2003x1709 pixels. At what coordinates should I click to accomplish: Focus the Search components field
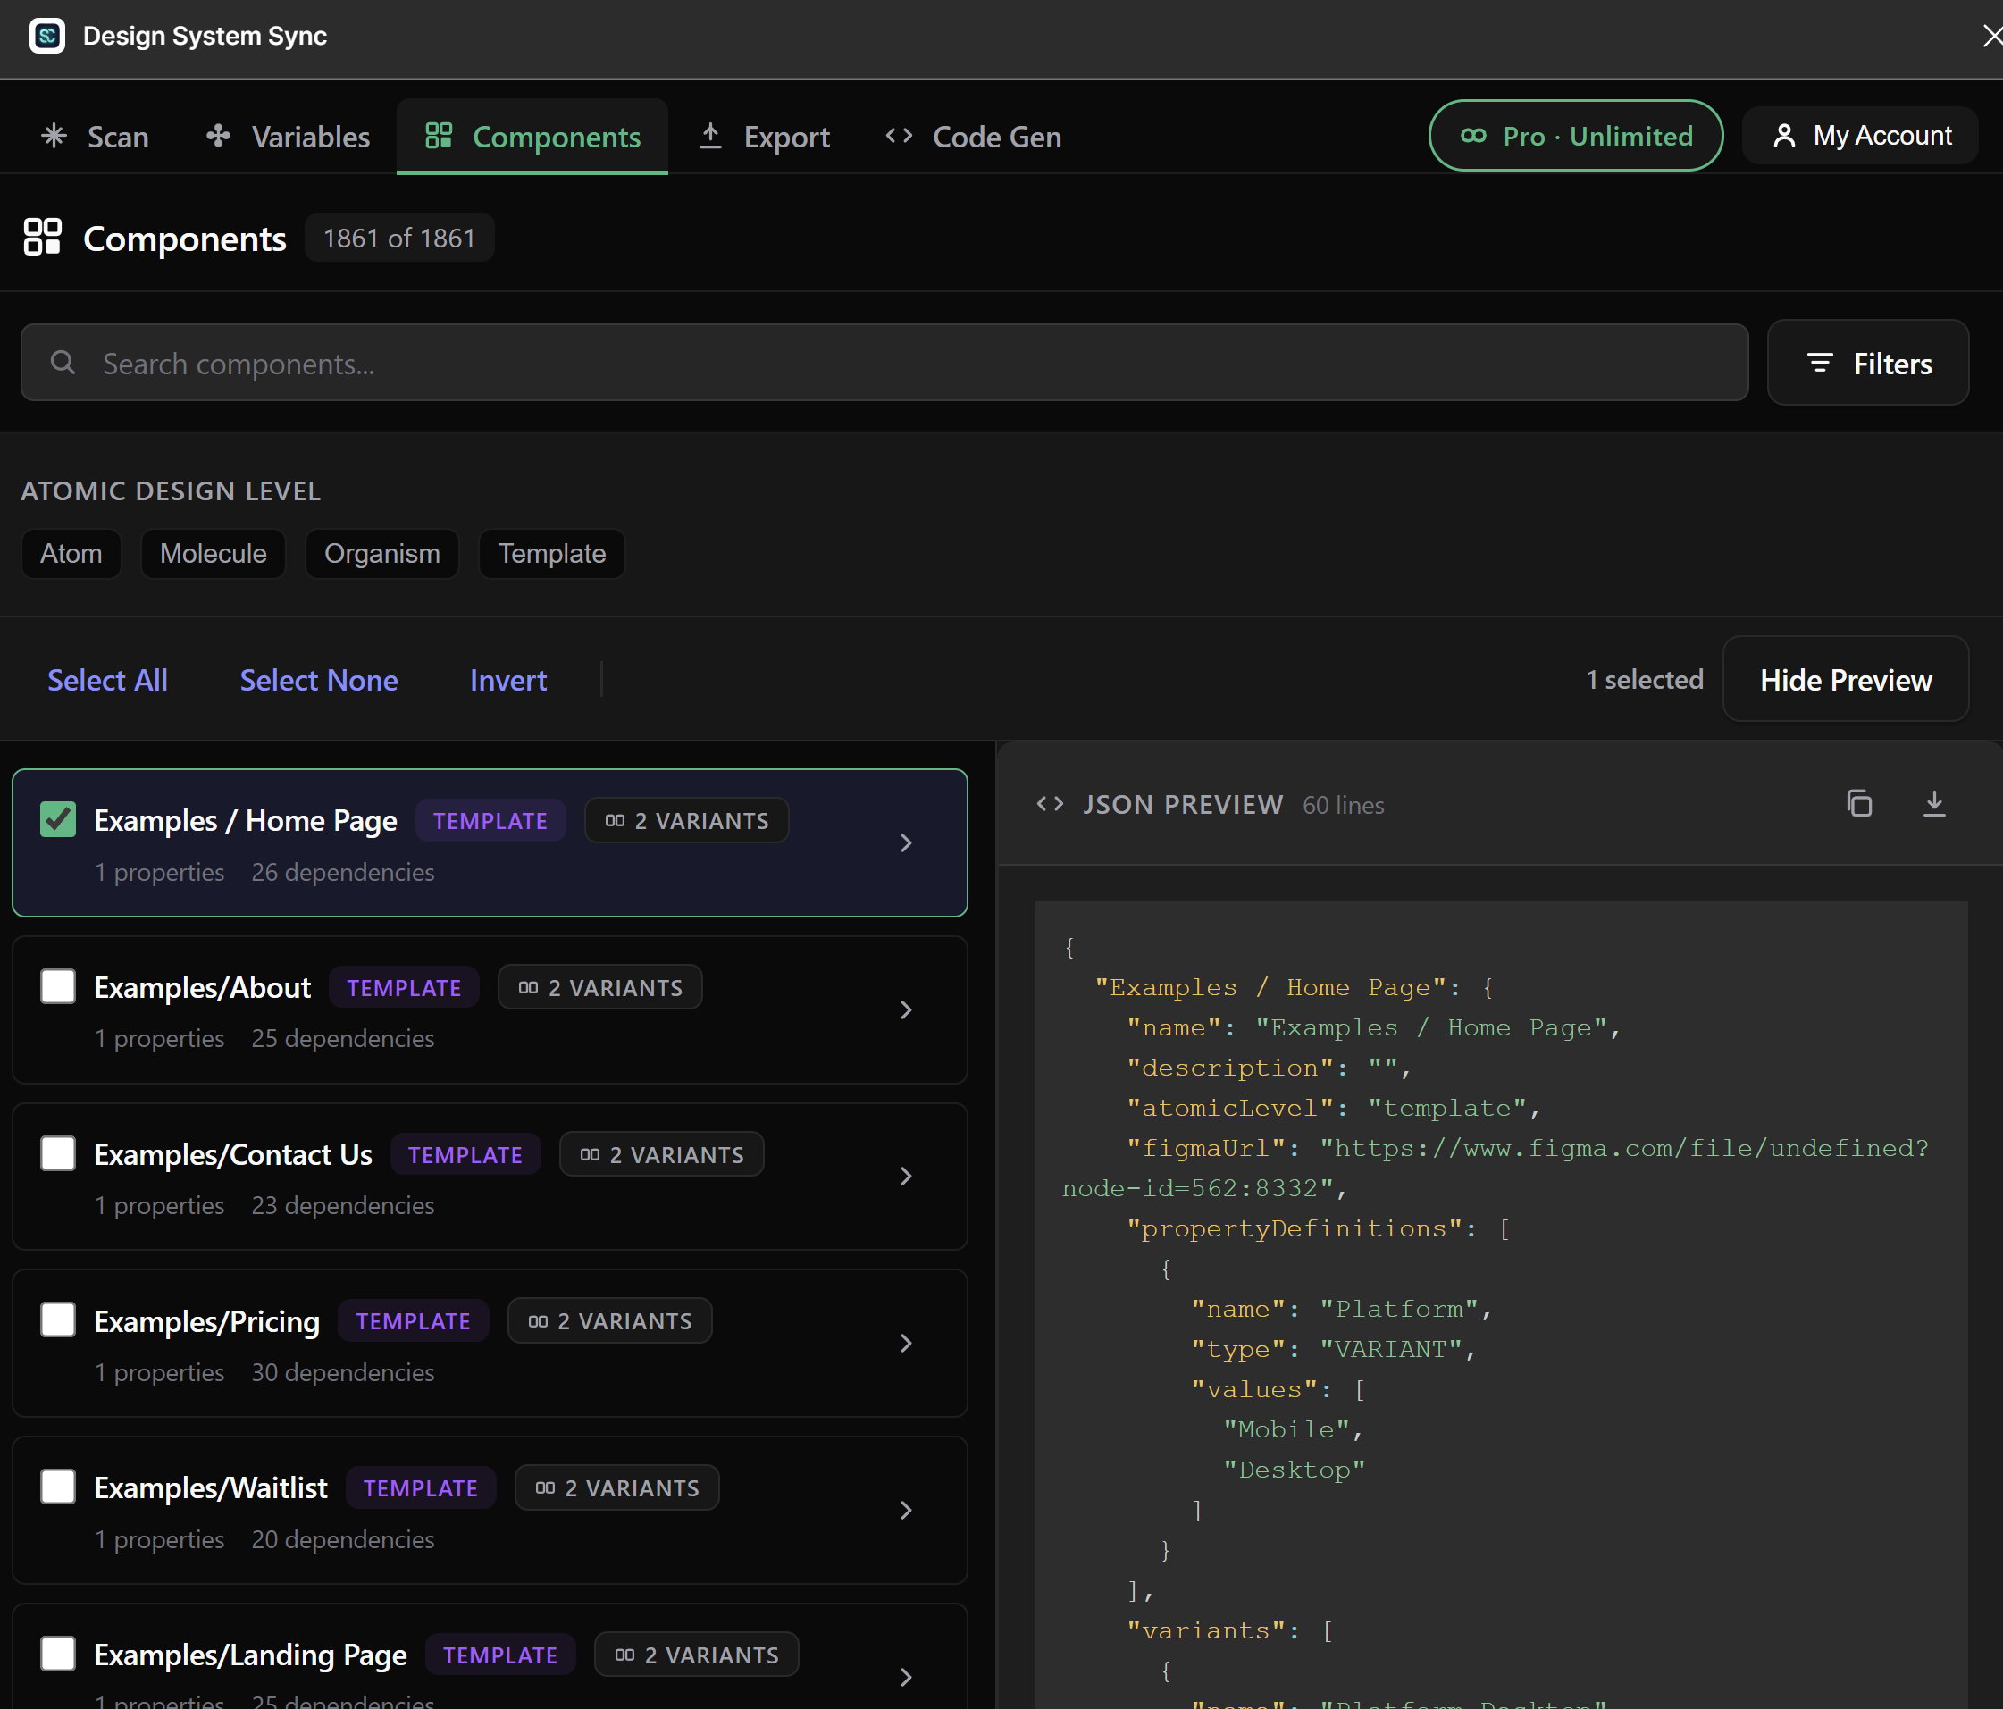884,363
